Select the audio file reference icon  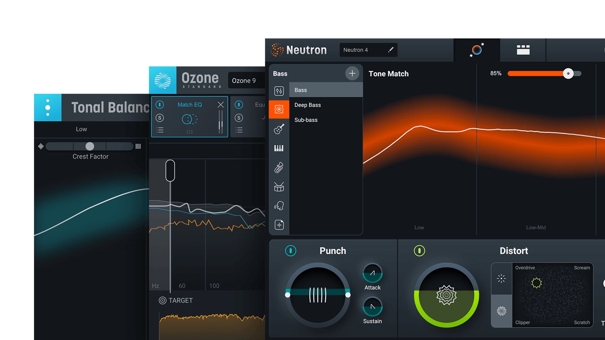[x=279, y=225]
